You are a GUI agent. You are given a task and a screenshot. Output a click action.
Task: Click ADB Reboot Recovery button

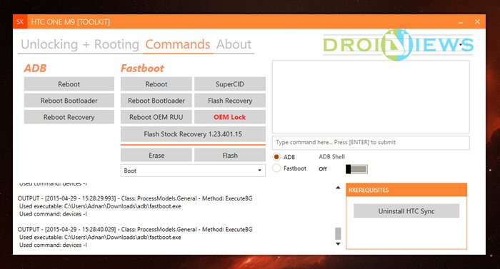(x=69, y=117)
